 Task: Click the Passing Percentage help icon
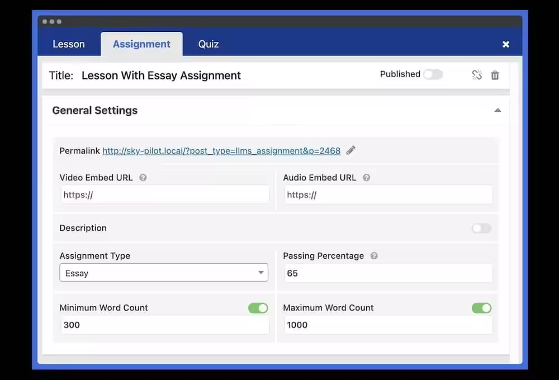tap(374, 255)
